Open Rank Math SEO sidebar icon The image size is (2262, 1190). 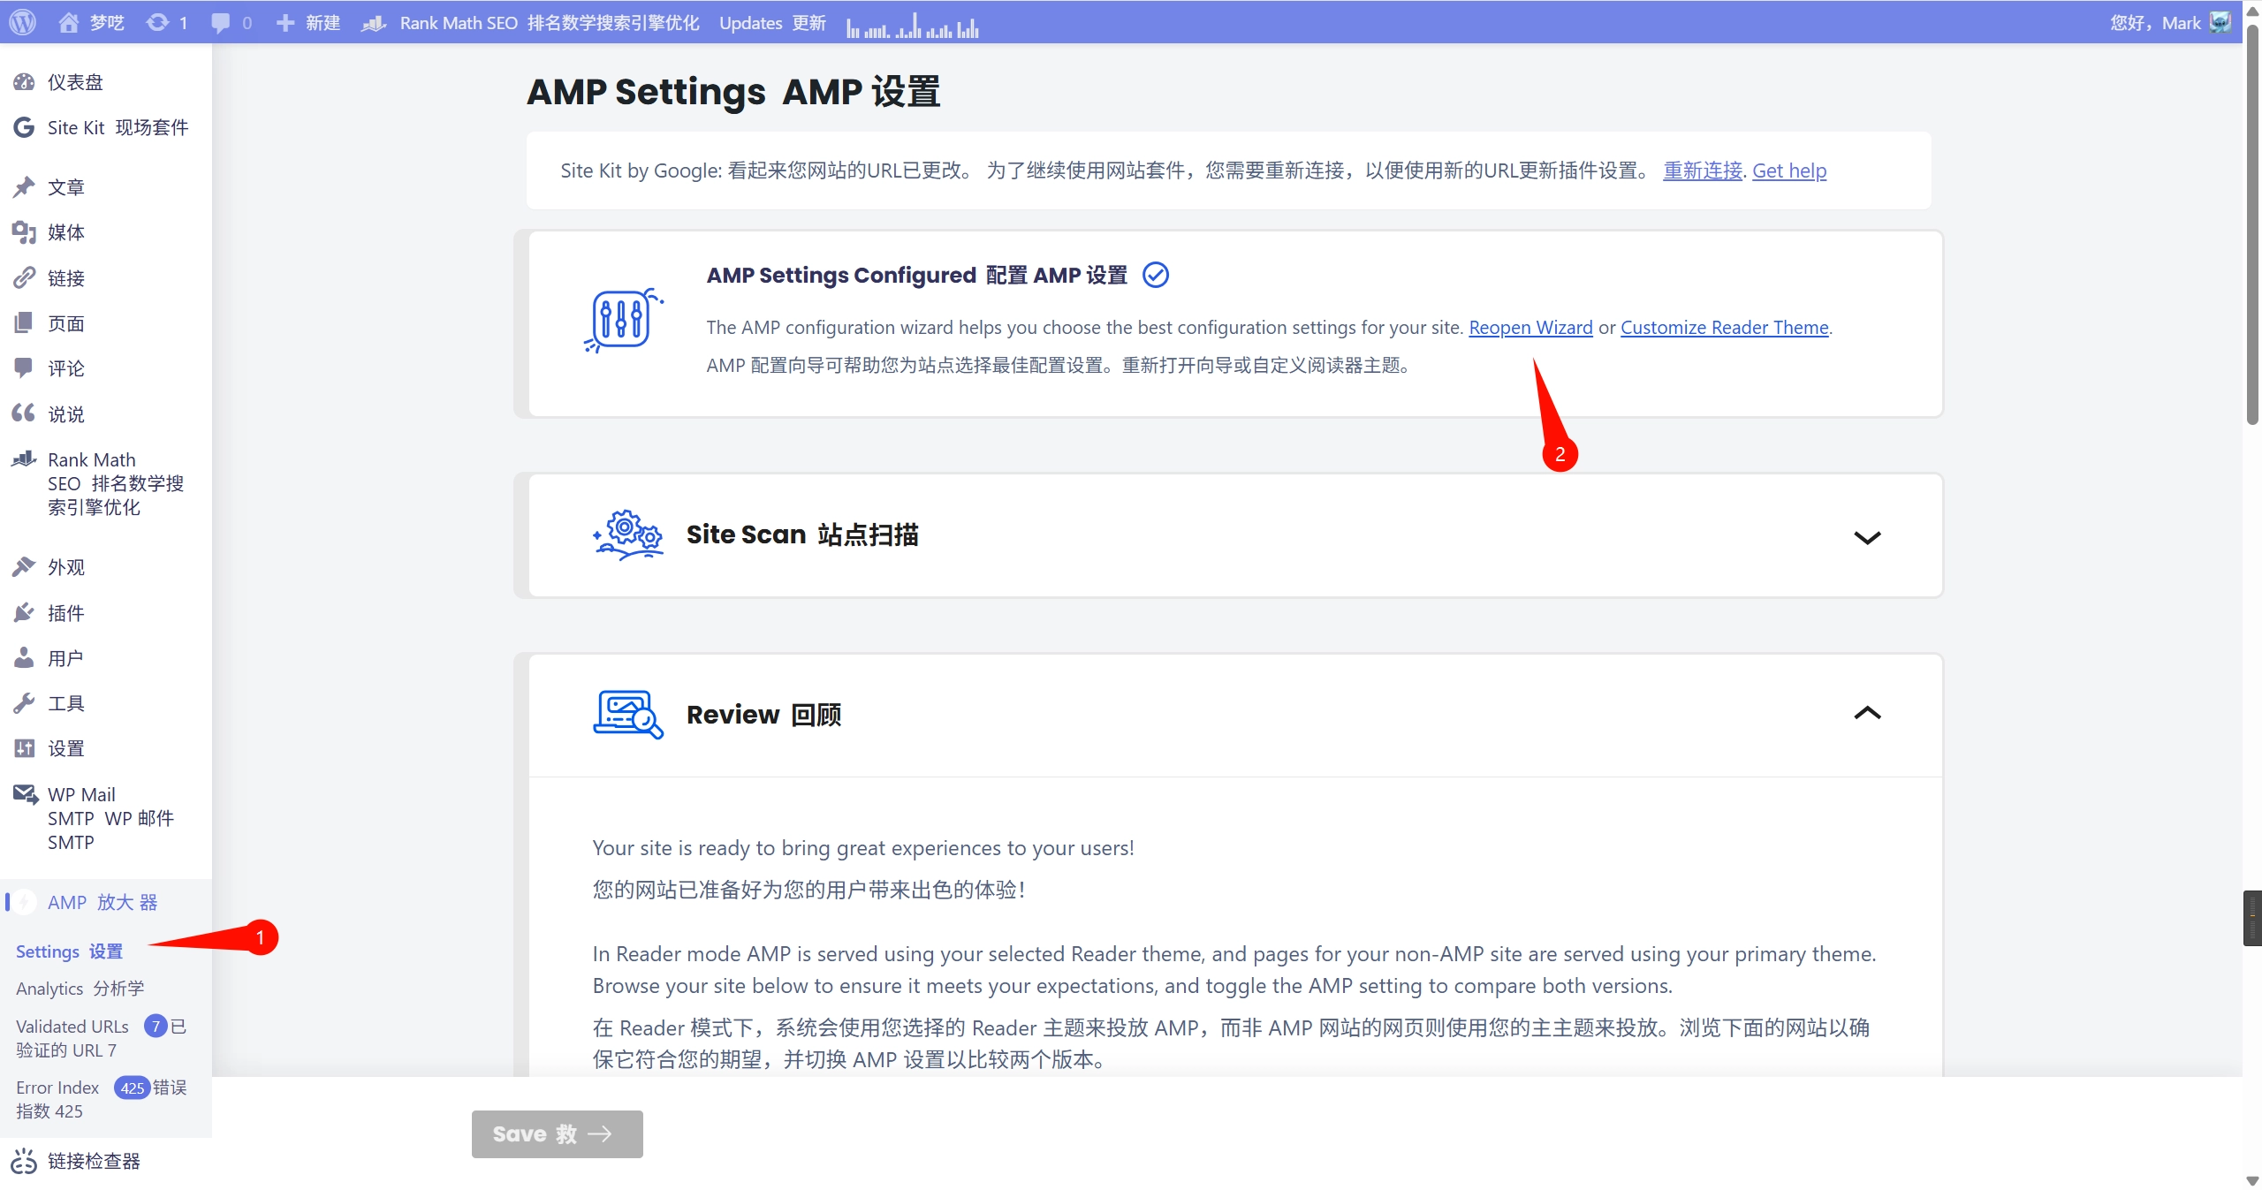(24, 459)
